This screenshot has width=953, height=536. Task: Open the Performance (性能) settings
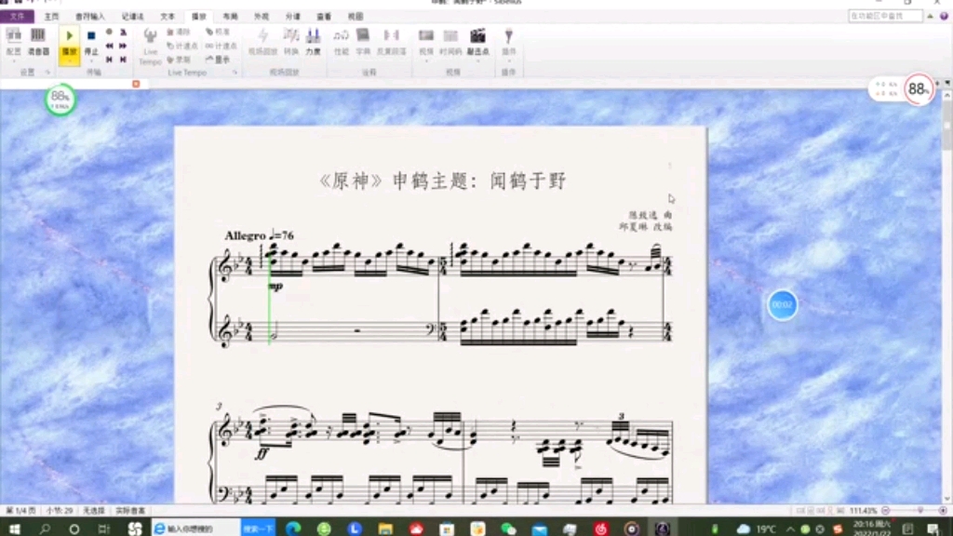pos(341,41)
